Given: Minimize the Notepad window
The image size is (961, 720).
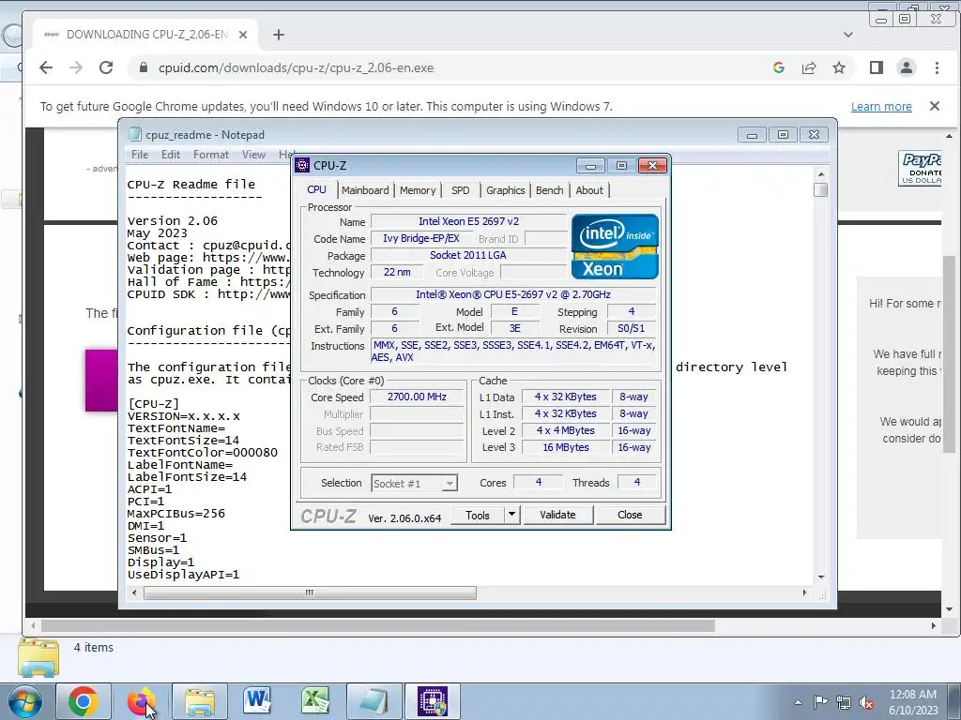Looking at the screenshot, I should [x=752, y=135].
